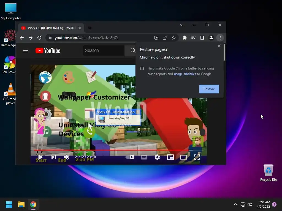Click the Chrome popup scrollbar

pos(224,52)
